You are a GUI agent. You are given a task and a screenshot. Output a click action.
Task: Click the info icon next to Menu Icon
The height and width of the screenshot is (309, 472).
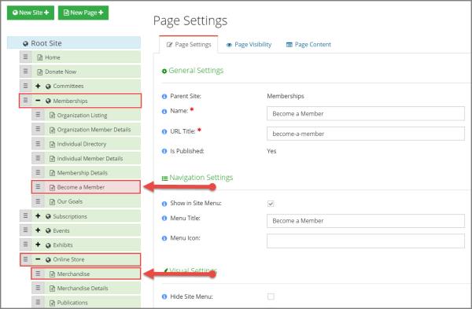click(164, 238)
